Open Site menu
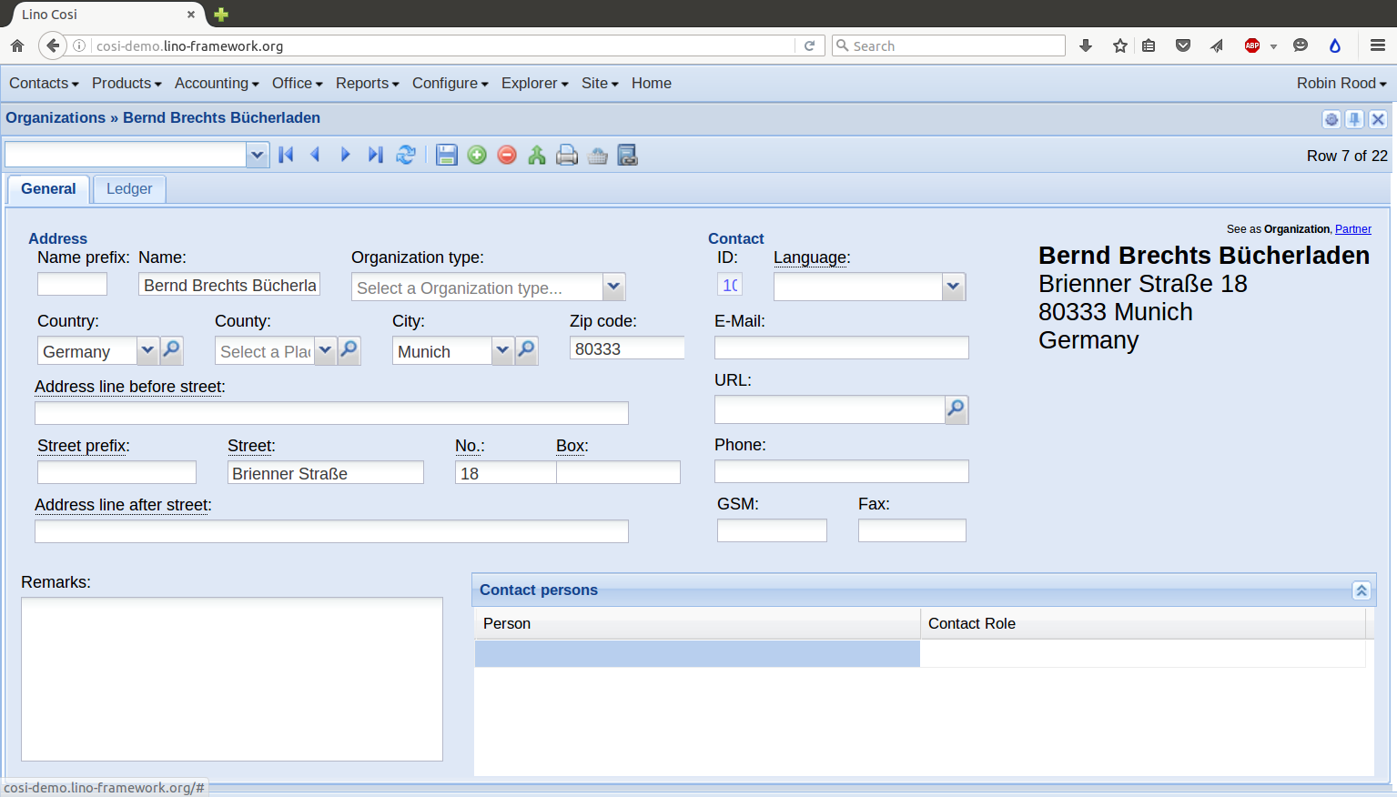Screen dimensions: 1397x797 (600, 83)
